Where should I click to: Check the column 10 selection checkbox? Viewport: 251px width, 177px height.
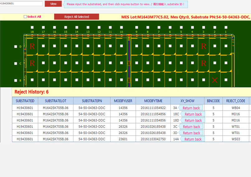pos(121,27)
